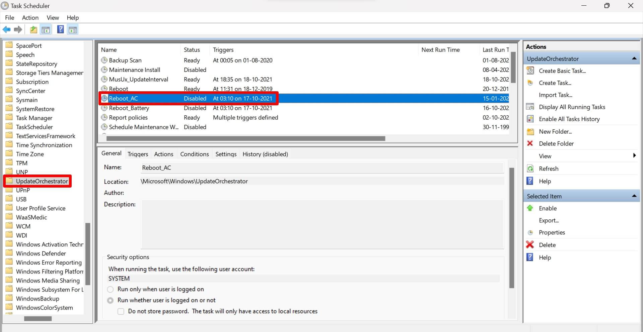
Task: Select Run only when user is logged on
Action: (x=110, y=289)
